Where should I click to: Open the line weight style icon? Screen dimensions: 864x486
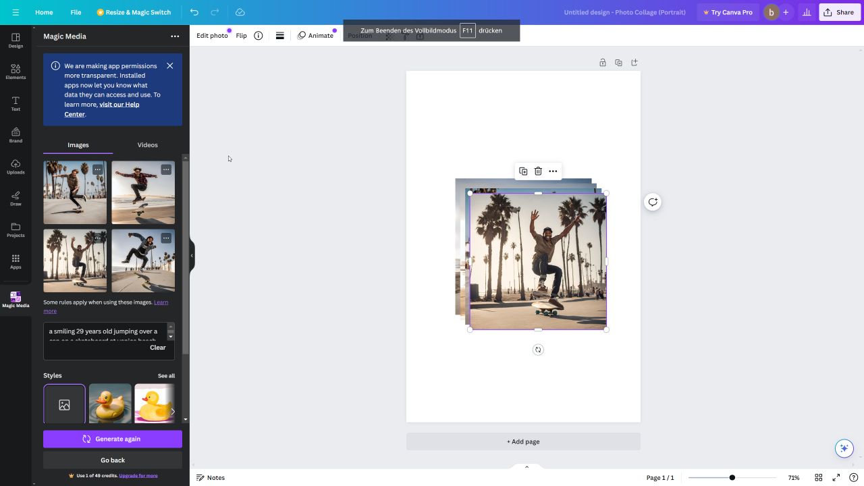point(279,36)
